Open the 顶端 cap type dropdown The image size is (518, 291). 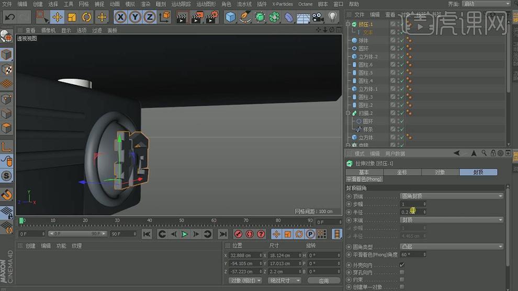452,196
